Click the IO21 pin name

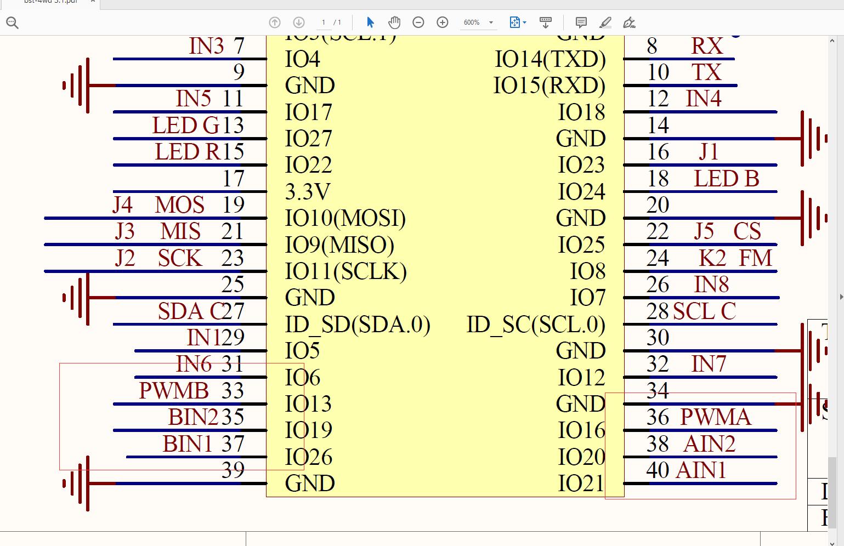pyautogui.click(x=582, y=484)
